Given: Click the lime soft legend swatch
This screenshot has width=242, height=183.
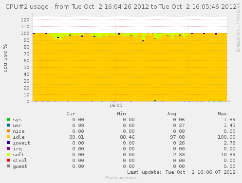Looking at the screenshot, I should (8, 154).
